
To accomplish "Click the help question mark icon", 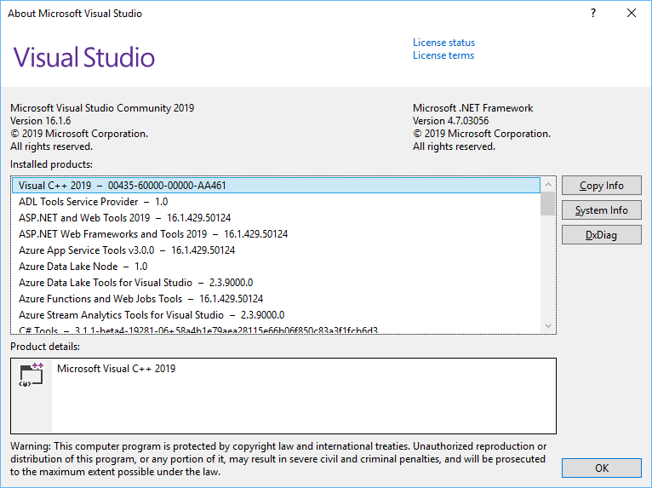I will (x=593, y=14).
